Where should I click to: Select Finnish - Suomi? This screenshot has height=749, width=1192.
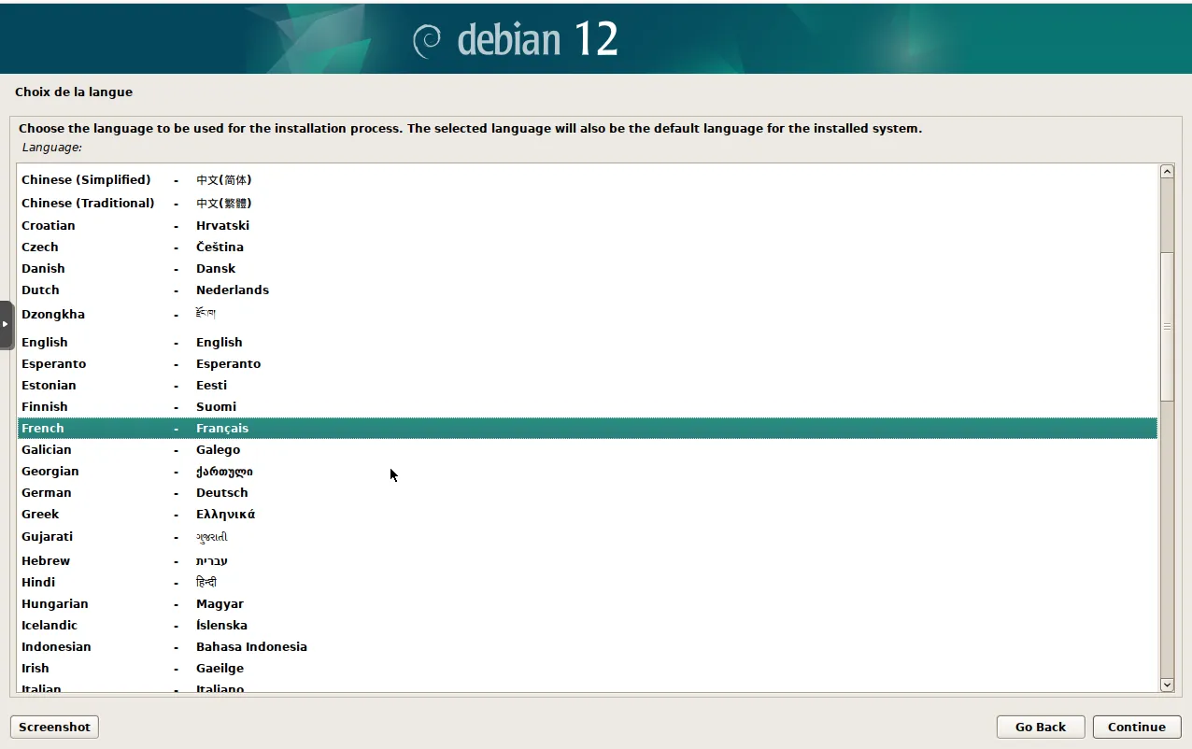588,406
